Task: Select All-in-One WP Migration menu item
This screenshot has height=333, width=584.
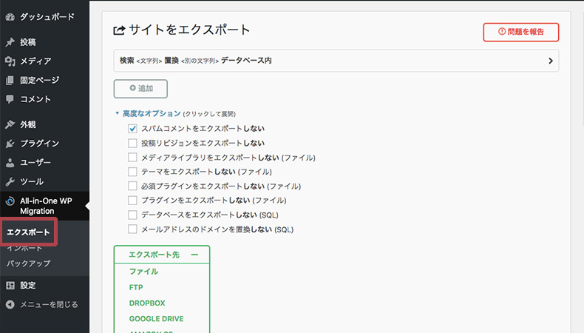Action: coord(44,206)
